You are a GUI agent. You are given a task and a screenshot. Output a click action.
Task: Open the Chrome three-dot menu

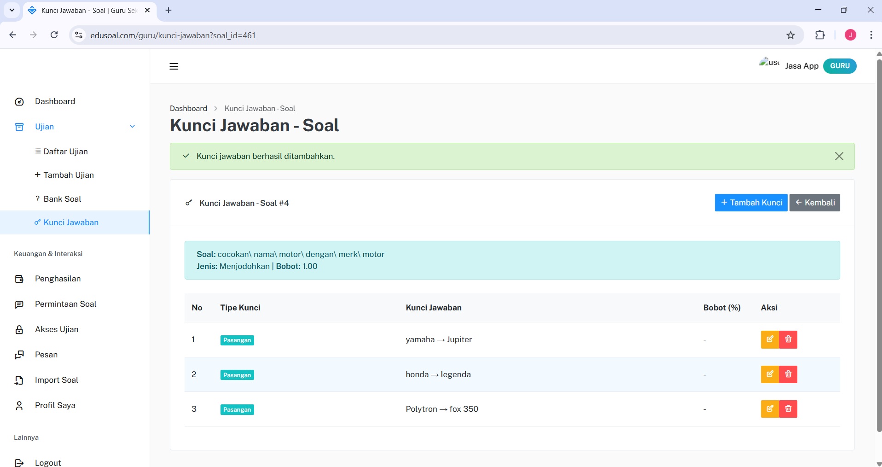(x=871, y=35)
